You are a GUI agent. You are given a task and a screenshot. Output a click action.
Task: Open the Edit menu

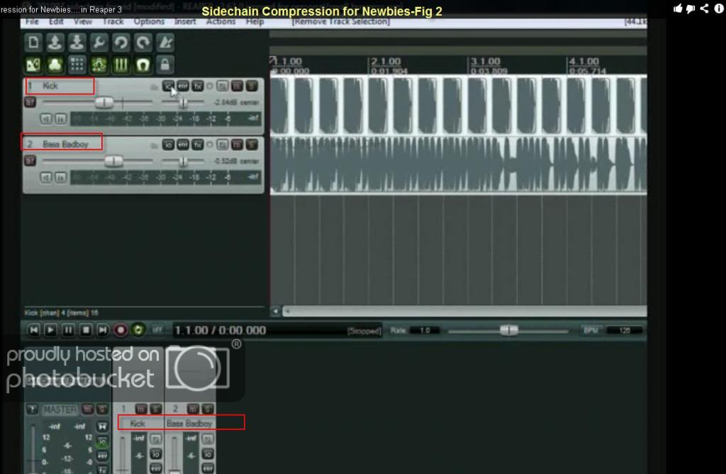pos(56,22)
